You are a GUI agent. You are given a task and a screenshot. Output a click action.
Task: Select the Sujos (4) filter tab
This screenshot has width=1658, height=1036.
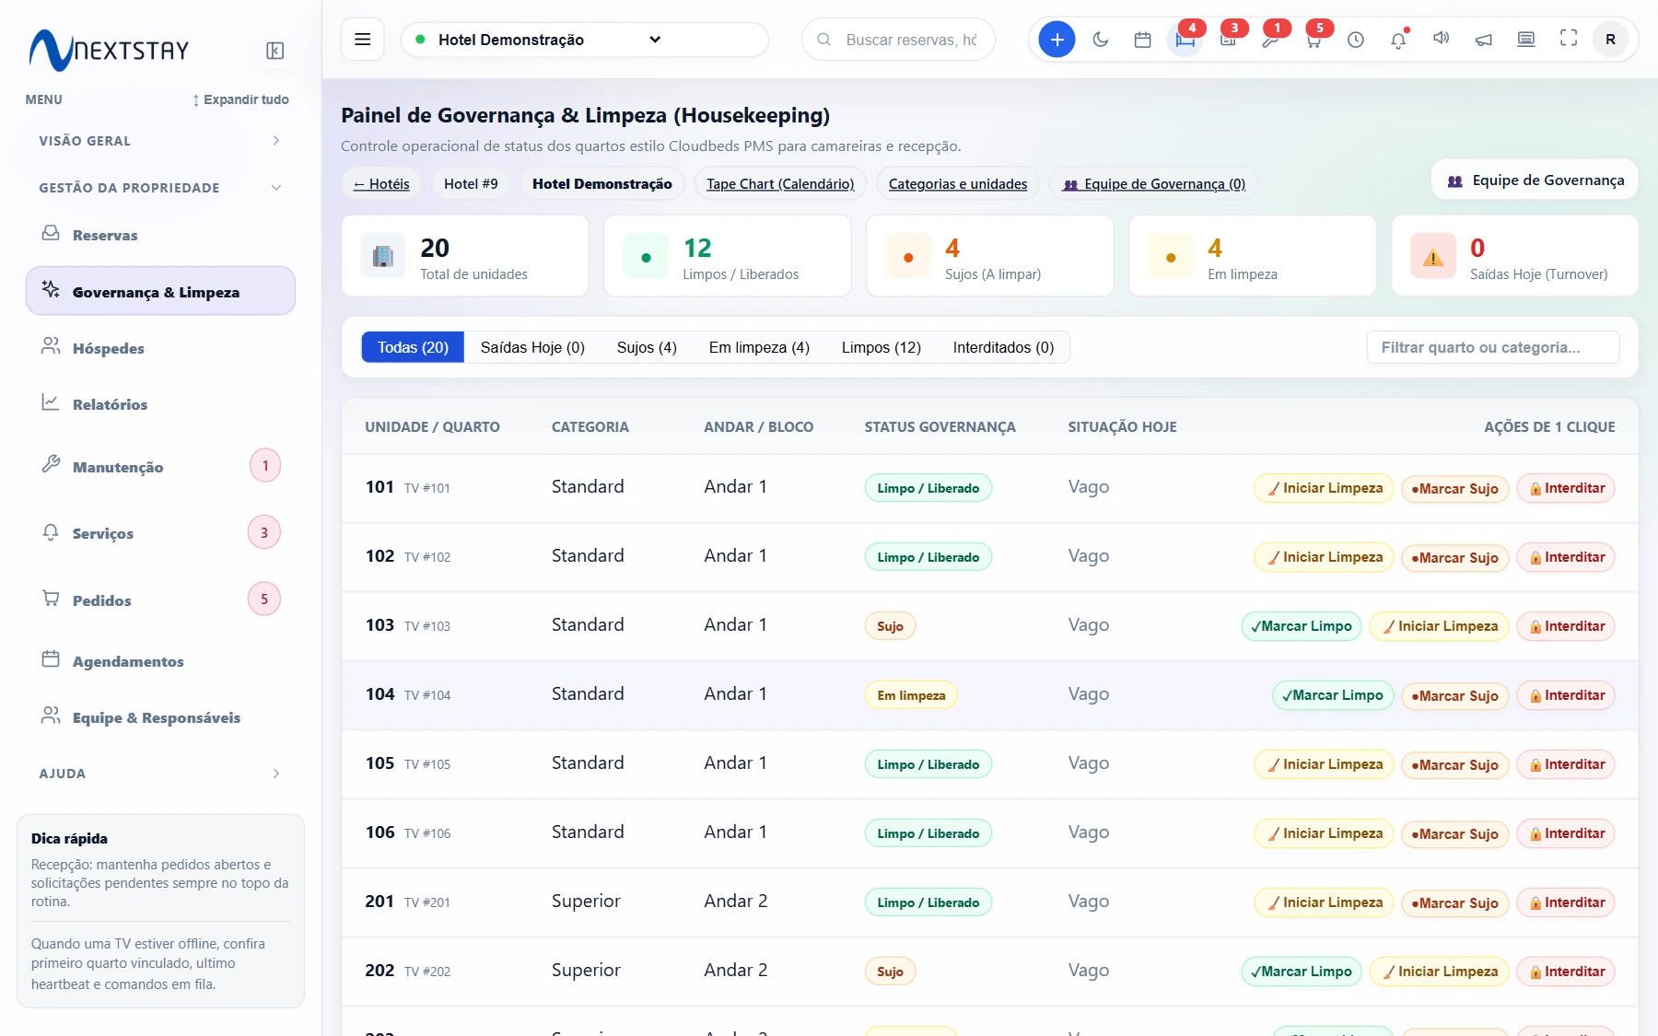(x=647, y=347)
